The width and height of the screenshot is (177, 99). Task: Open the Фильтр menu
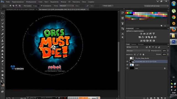(x=63, y=2)
